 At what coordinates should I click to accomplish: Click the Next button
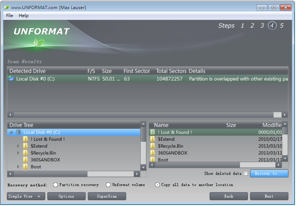[269, 196]
